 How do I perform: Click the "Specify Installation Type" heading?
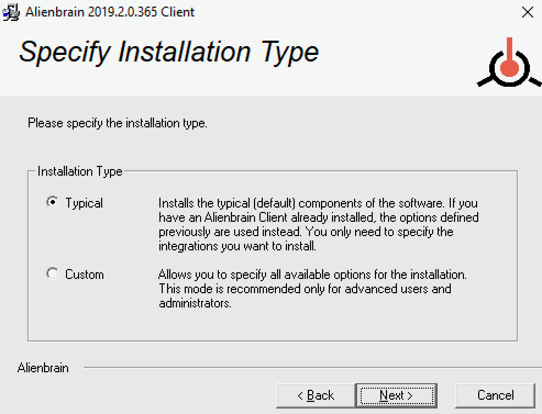tap(169, 52)
